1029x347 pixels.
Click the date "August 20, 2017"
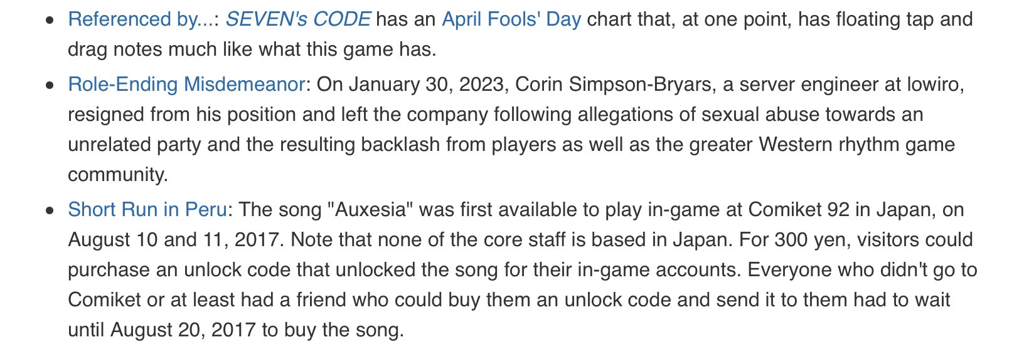183,330
